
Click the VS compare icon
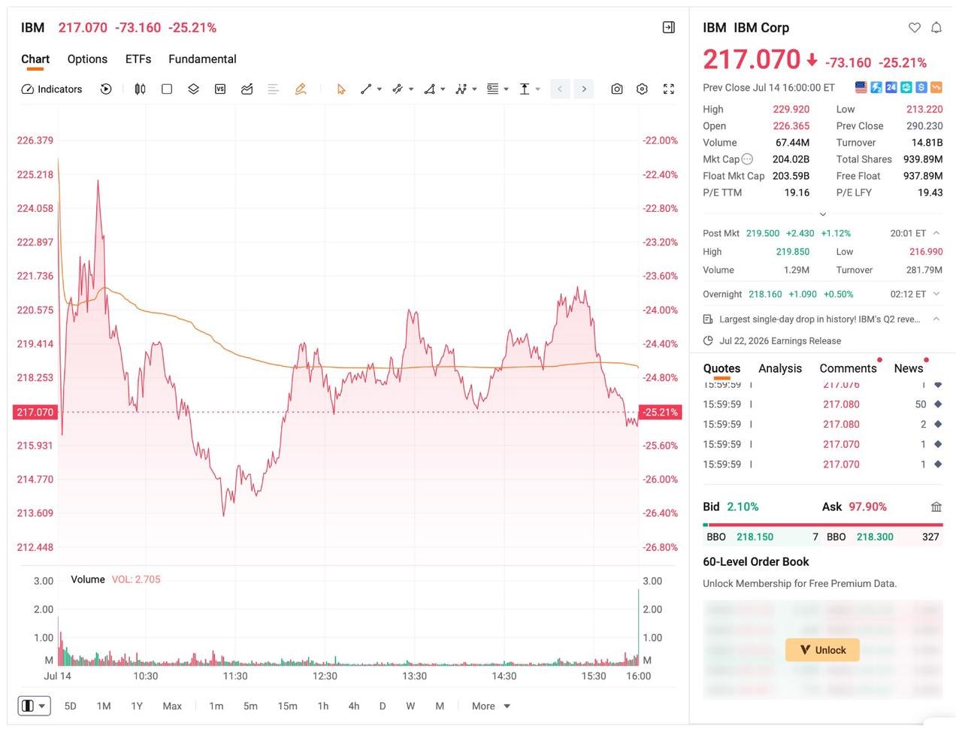coord(220,89)
